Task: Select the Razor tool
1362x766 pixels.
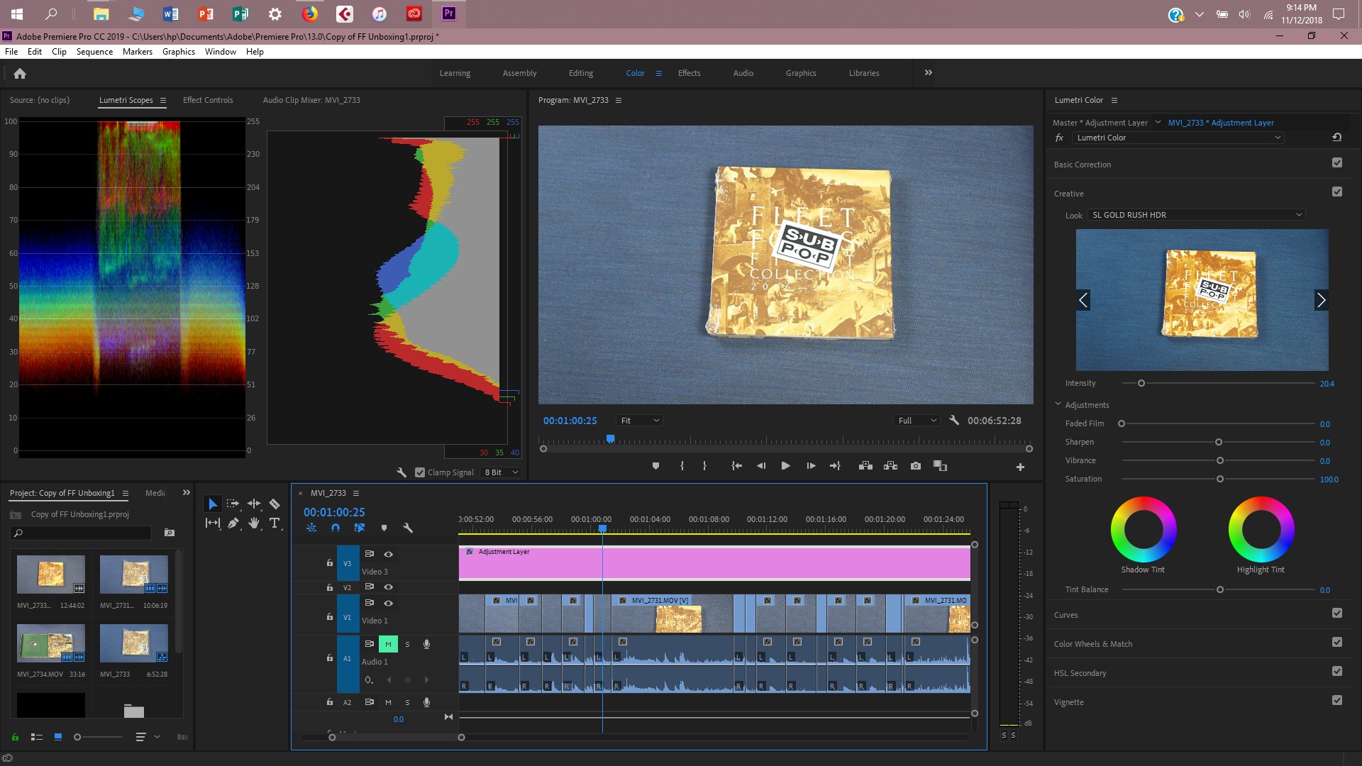Action: 275,504
